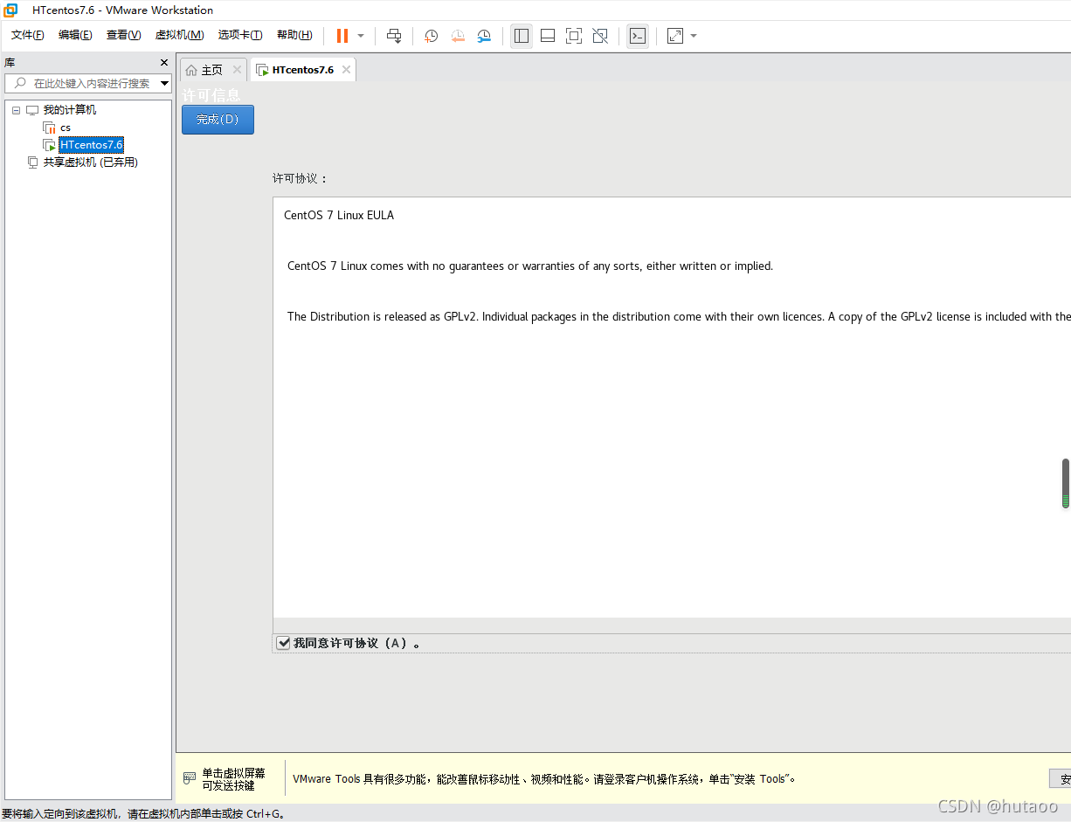Click the CentOS 7 Linux EULA heading

point(339,215)
